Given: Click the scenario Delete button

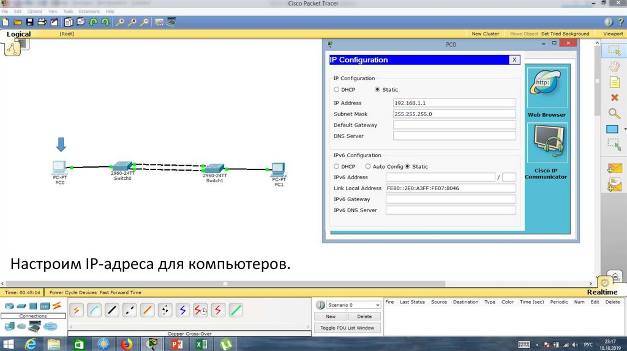Looking at the screenshot, I should 364,316.
